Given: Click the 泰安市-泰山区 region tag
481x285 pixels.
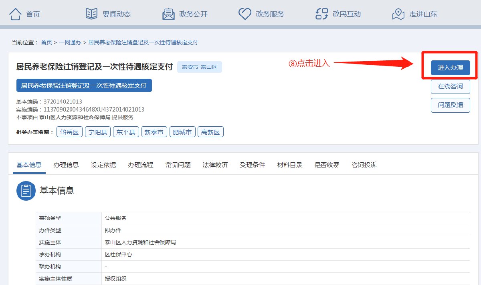Looking at the screenshot, I should click(199, 67).
